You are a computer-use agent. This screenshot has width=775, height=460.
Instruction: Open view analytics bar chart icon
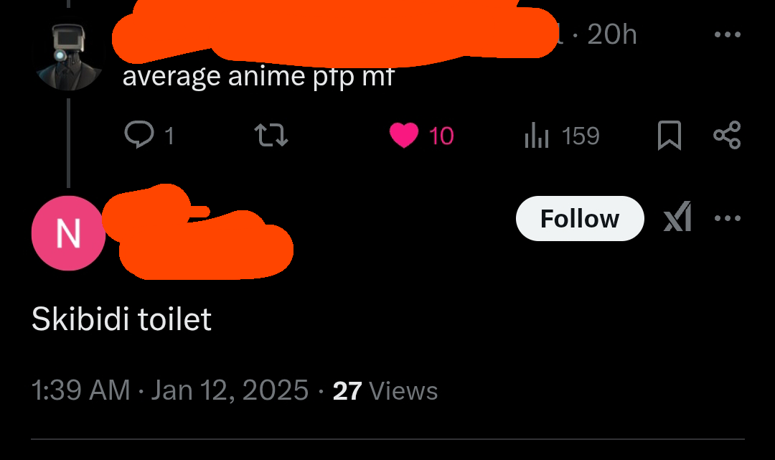pyautogui.click(x=537, y=135)
